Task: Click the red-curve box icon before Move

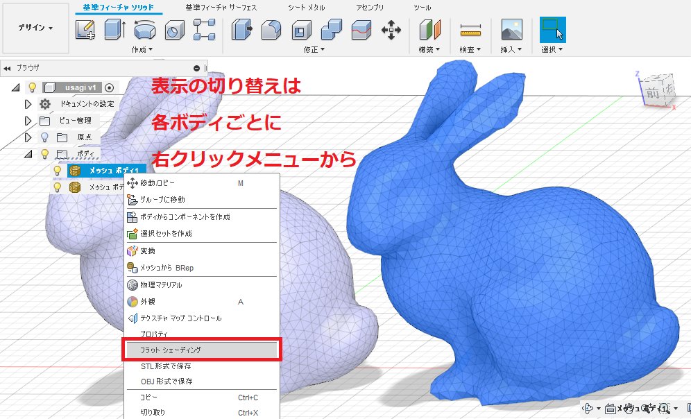Action: coord(361,30)
